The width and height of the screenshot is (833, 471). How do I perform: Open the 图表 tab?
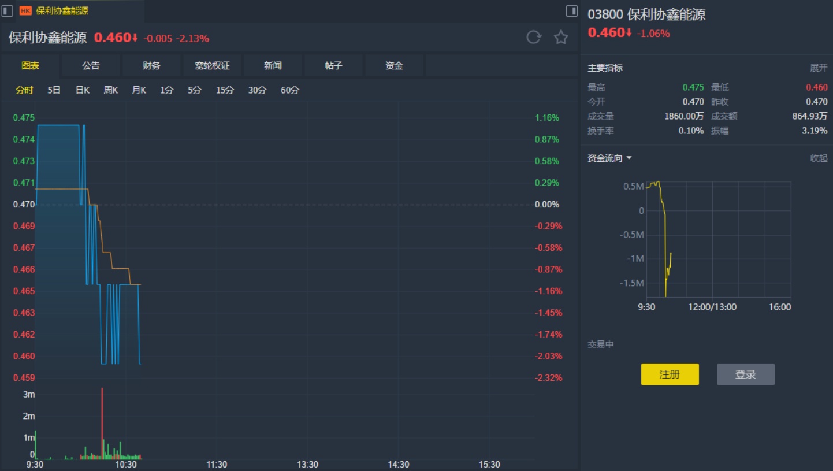(31, 65)
